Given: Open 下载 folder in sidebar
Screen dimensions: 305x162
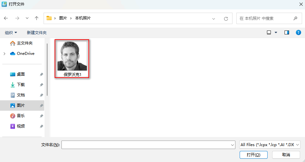Looking at the screenshot, I should 21,85.
